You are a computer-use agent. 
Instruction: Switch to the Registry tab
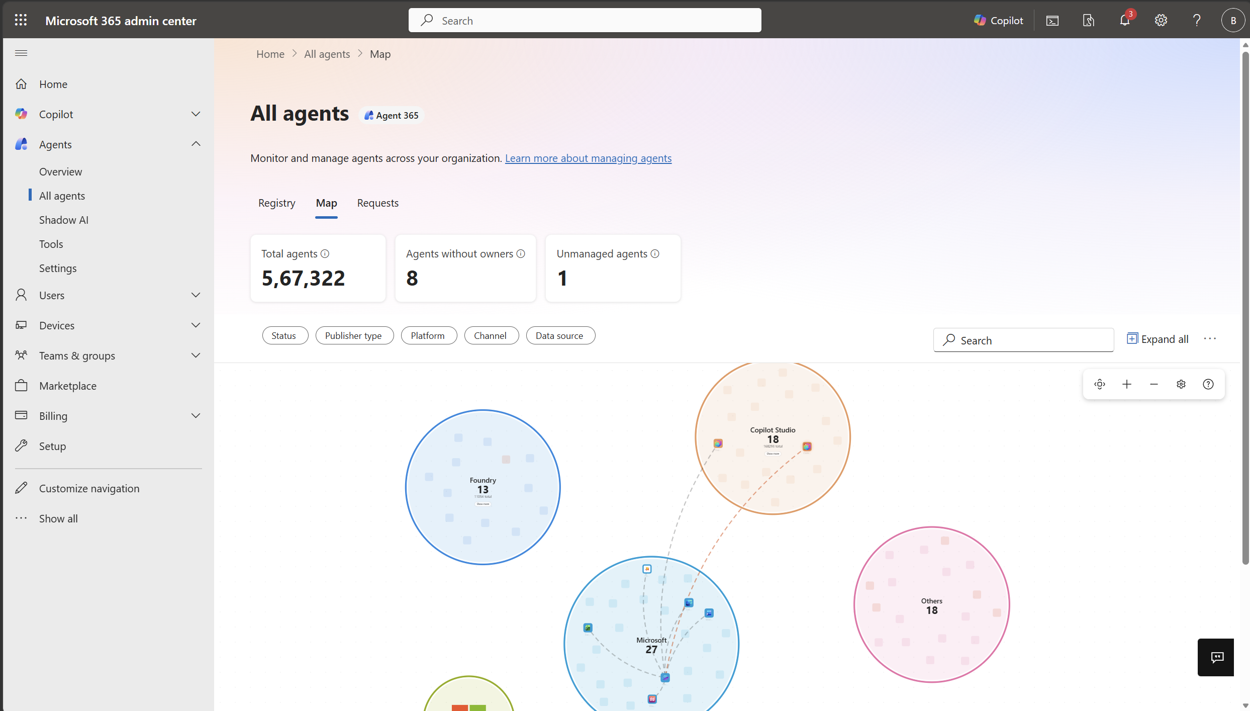point(276,203)
